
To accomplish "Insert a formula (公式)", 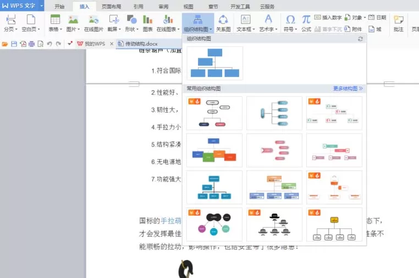I will pyautogui.click(x=306, y=23).
